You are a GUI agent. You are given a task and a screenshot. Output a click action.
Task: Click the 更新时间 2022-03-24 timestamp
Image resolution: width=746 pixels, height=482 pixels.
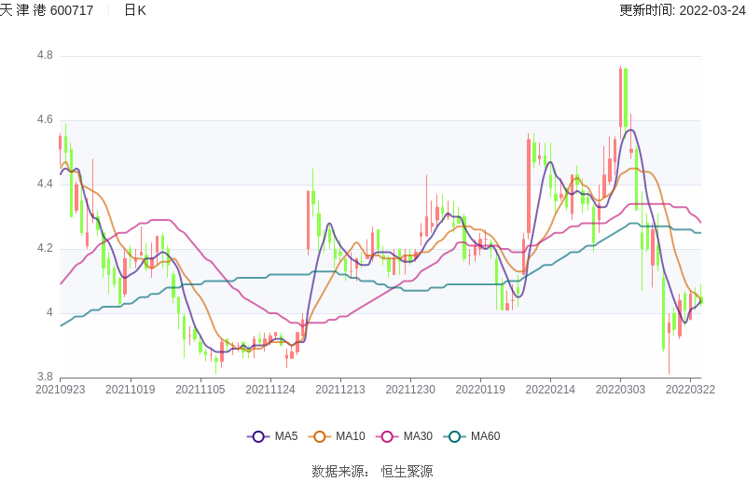682,10
